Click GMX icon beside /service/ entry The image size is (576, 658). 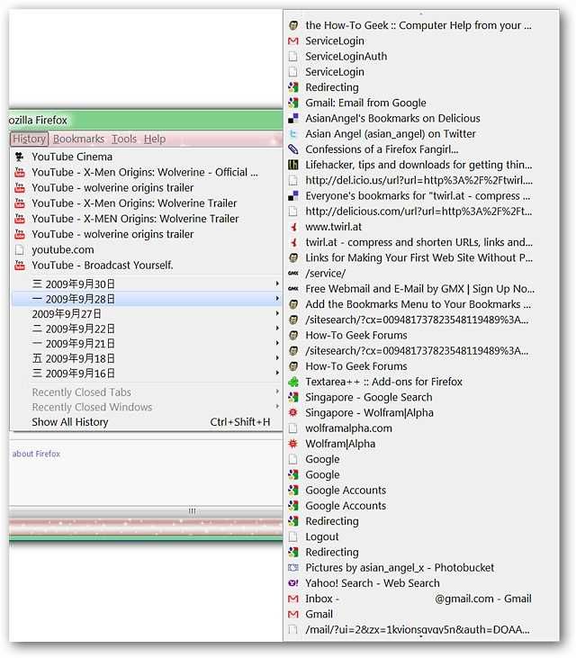[x=293, y=273]
